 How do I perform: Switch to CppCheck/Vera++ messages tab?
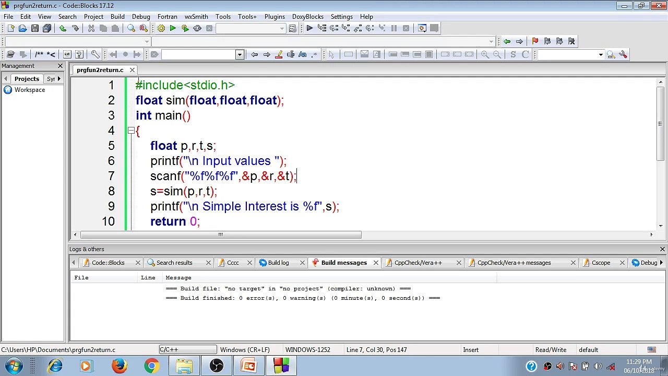coord(514,263)
